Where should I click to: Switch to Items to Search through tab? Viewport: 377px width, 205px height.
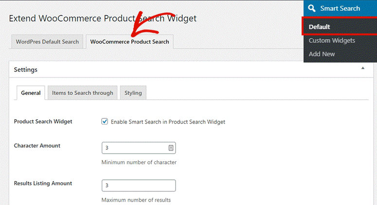coord(82,93)
